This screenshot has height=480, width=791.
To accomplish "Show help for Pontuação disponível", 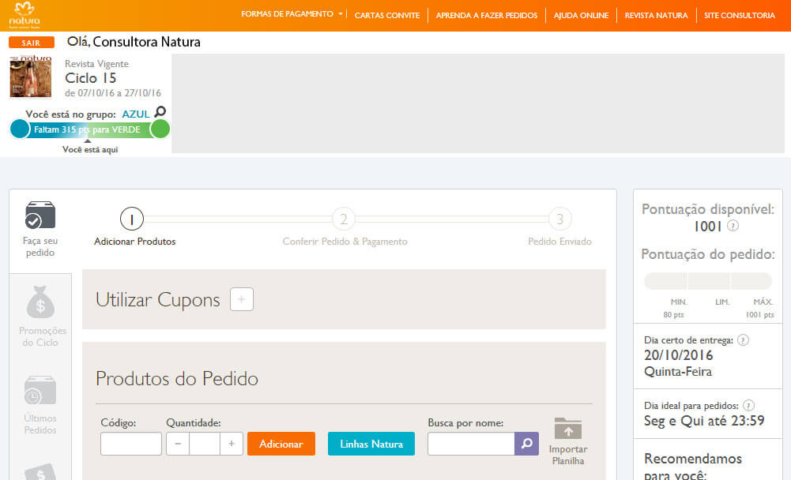I will pos(733,226).
